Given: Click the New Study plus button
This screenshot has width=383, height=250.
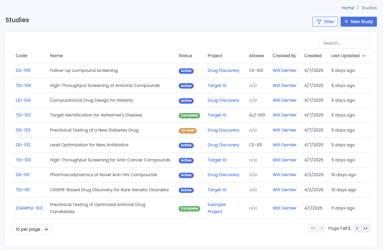Looking at the screenshot, I should pyautogui.click(x=358, y=22).
